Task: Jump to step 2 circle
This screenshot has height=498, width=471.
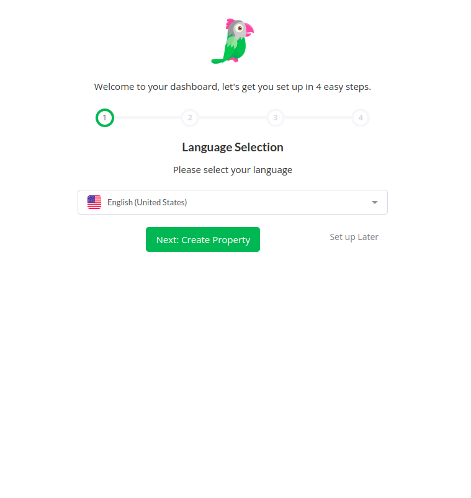Action: (x=190, y=118)
